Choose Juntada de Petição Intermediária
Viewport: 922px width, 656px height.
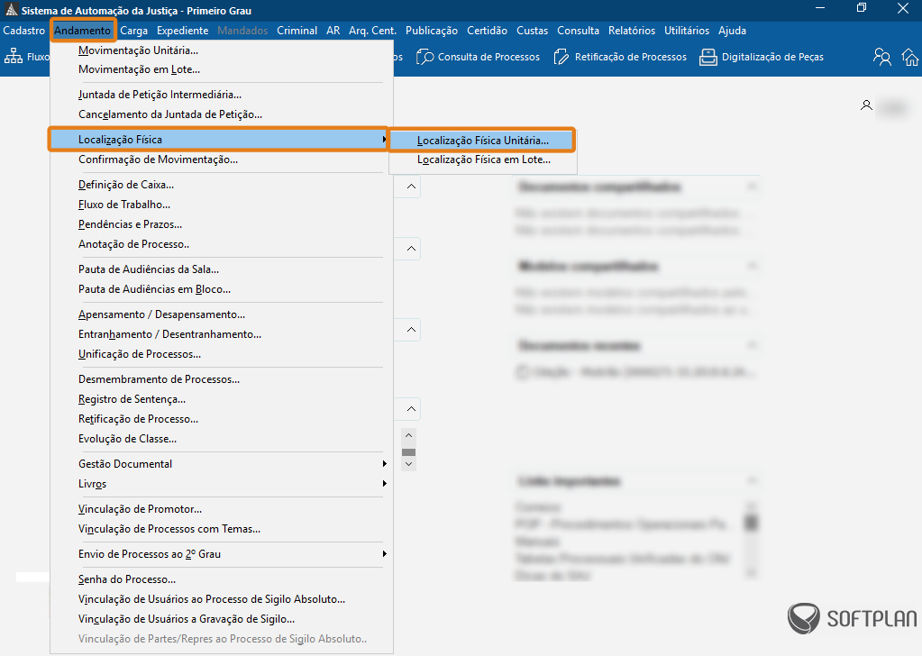pos(222,95)
